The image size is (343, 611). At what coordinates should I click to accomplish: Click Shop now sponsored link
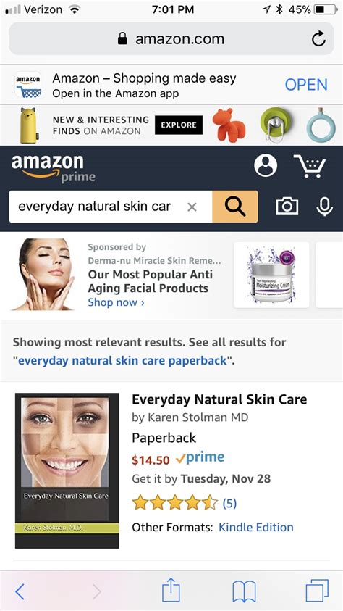click(x=116, y=302)
